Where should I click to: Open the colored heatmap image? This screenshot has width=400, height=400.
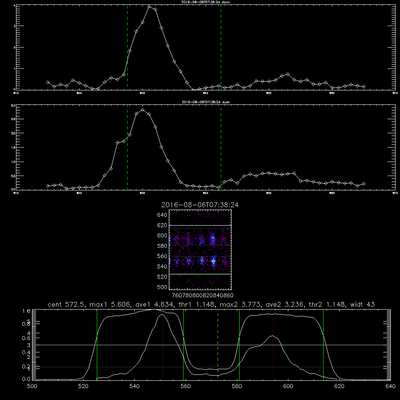200,250
